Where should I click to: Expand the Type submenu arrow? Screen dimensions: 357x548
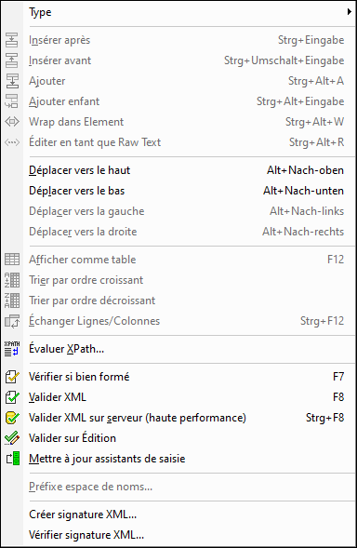click(x=349, y=12)
